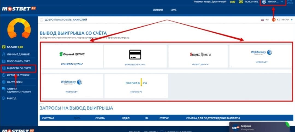
Task: Choose the Яндекс Деньги logo
Action: pos(200,54)
